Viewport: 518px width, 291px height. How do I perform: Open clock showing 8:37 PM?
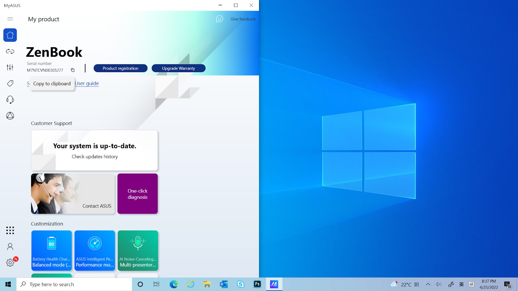tap(489, 284)
